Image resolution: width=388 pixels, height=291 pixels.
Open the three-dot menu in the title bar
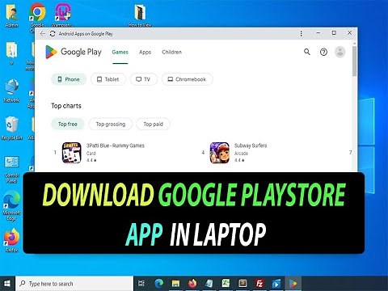(x=301, y=33)
